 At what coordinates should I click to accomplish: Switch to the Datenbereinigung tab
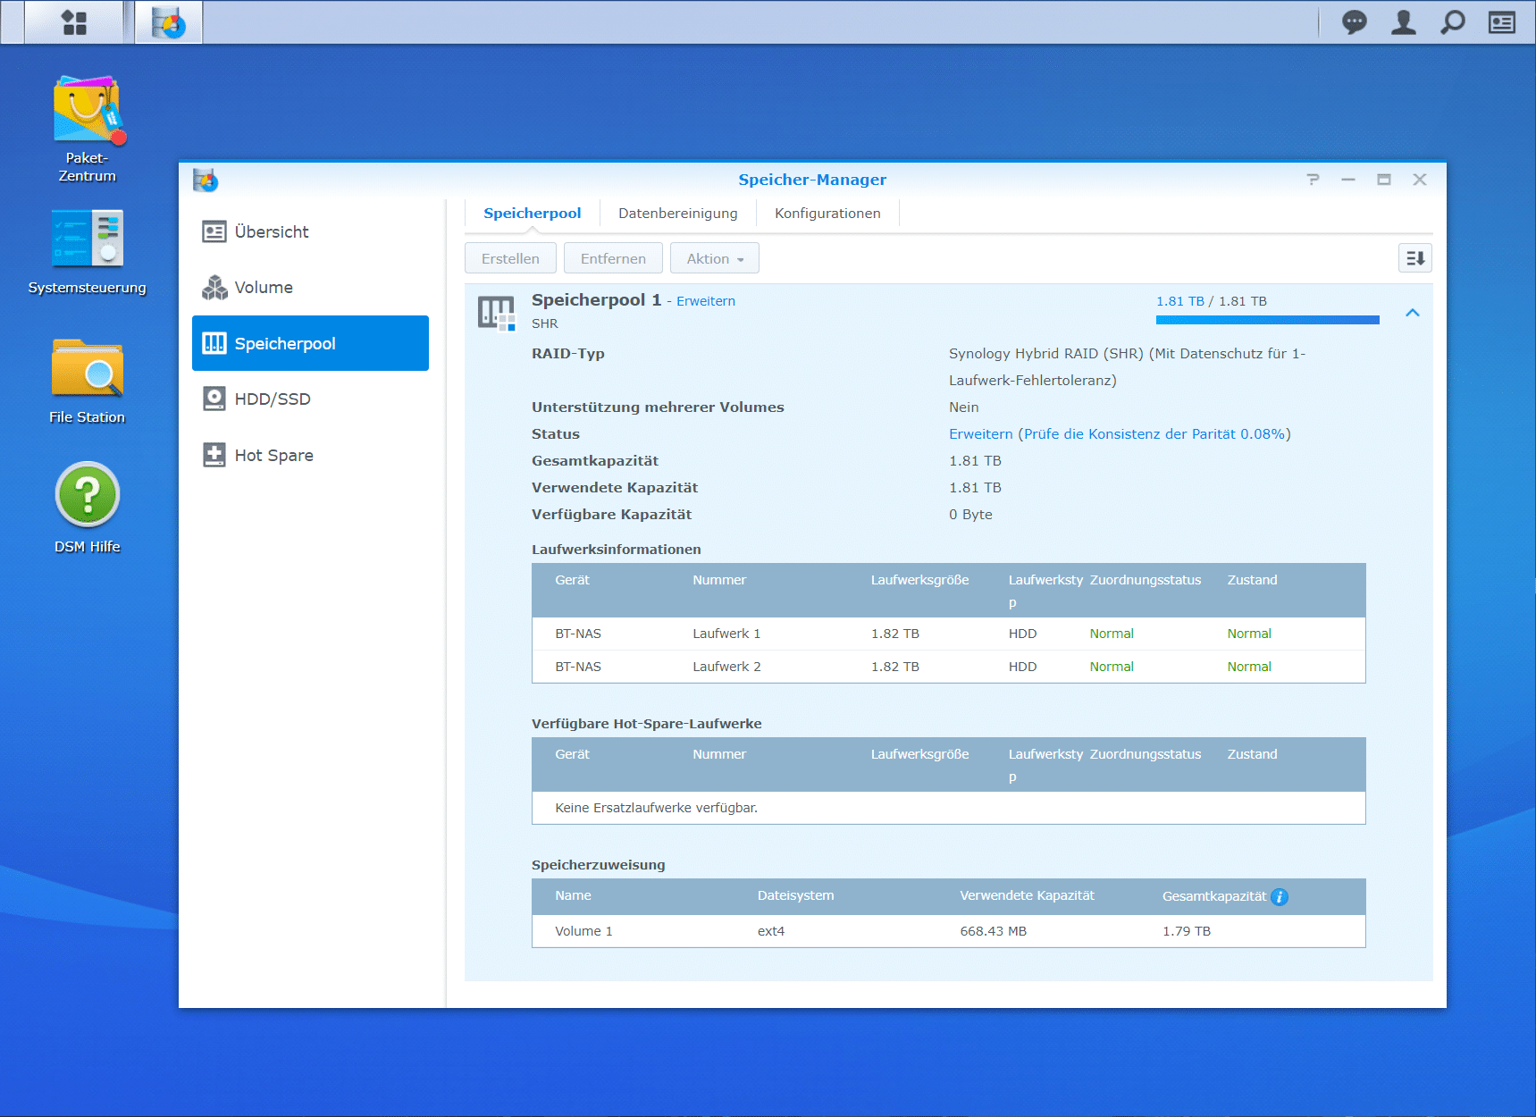coord(677,214)
